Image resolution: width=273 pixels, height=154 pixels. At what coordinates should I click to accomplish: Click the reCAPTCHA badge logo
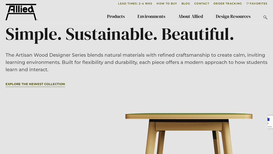[x=269, y=119]
